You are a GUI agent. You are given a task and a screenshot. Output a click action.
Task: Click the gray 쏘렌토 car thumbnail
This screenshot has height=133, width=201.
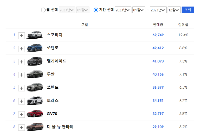(35, 87)
